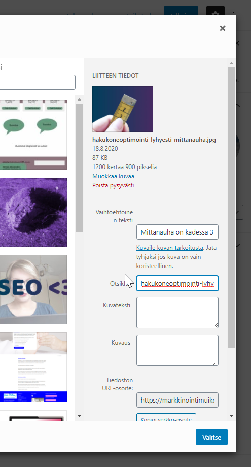The width and height of the screenshot is (251, 467).
Task: Click the upload date 18.8.2020
Action: pyautogui.click(x=105, y=148)
